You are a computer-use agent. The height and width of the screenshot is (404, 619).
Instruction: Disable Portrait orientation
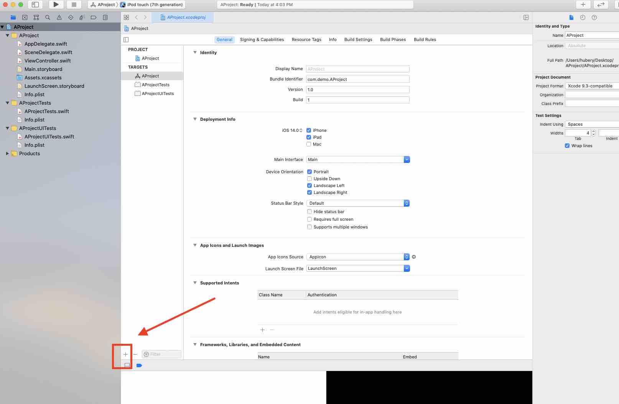tap(309, 172)
